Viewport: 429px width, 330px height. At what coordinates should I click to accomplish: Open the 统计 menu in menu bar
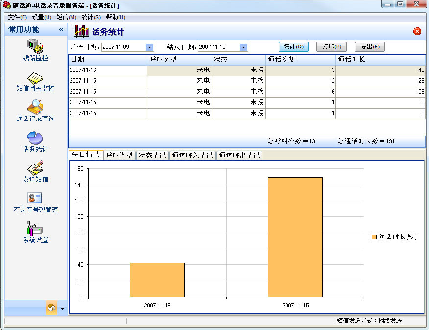pyautogui.click(x=91, y=17)
